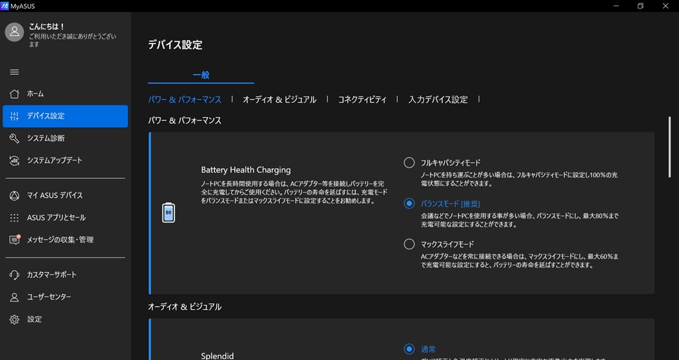Open the user profile avatar icon

click(15, 32)
